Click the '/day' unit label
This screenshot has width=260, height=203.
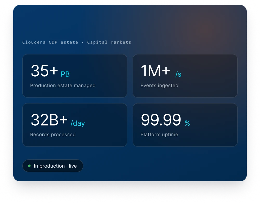(x=77, y=123)
